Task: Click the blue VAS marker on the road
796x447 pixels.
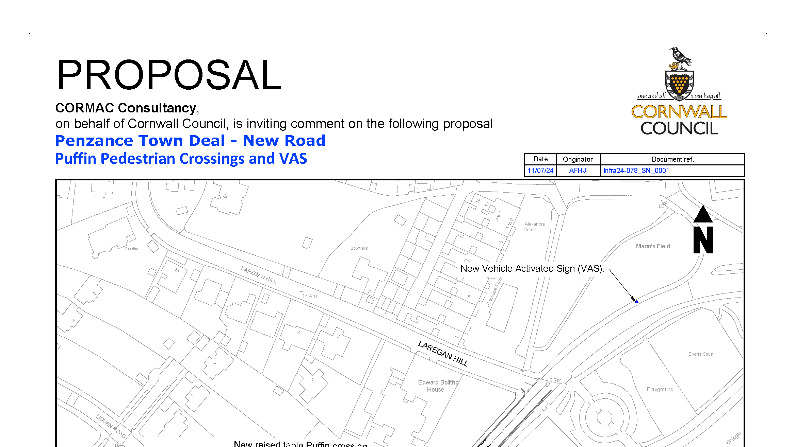Action: pyautogui.click(x=637, y=302)
